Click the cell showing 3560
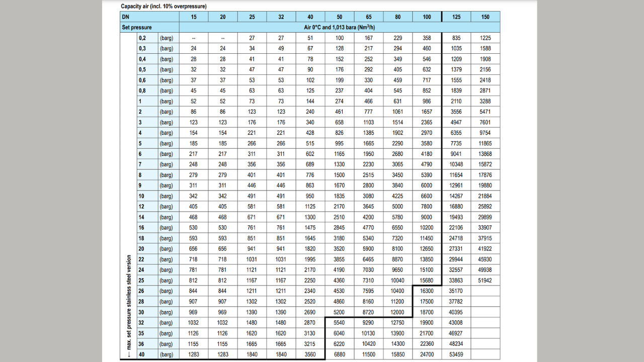 click(x=310, y=354)
